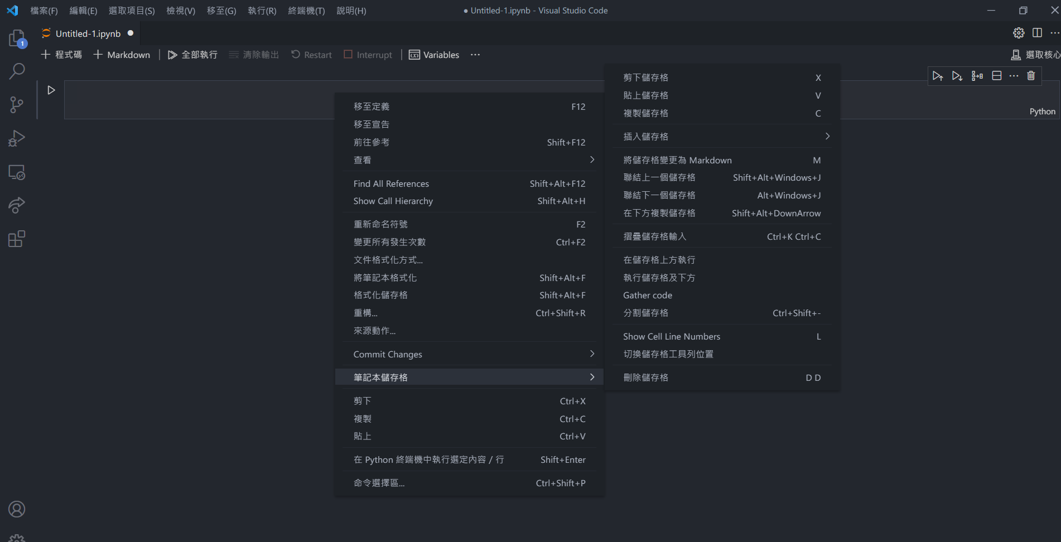Choose Find All References
Image resolution: width=1061 pixels, height=542 pixels.
(x=470, y=183)
